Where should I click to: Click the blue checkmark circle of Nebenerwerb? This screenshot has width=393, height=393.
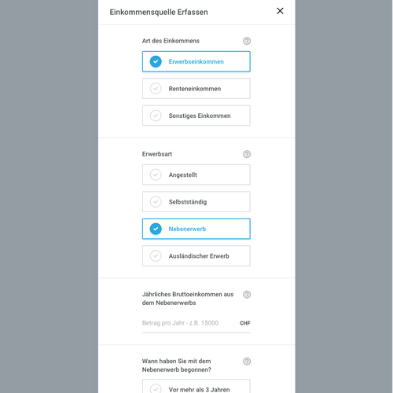tap(156, 229)
